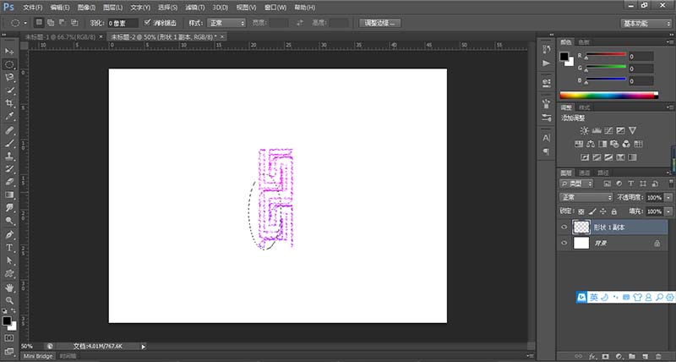Switch to the 未标题-1 document tab
The image size is (676, 362).
[60, 36]
